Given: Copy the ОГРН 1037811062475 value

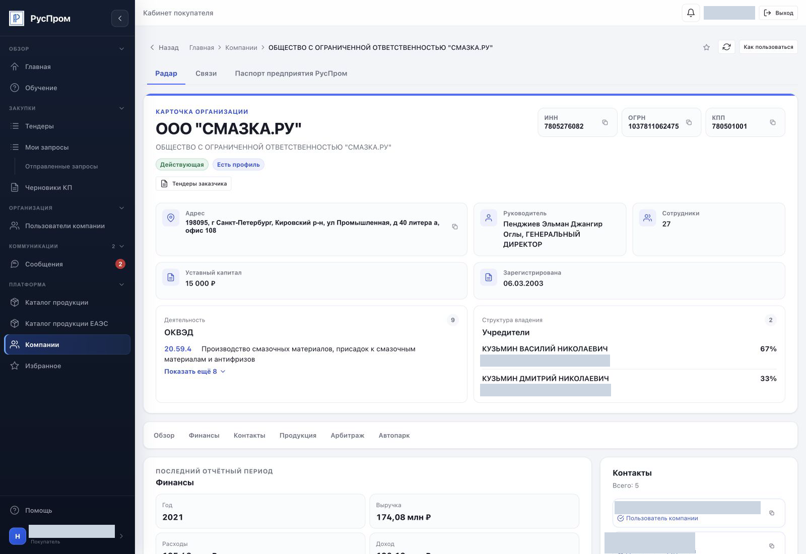Looking at the screenshot, I should [x=689, y=122].
